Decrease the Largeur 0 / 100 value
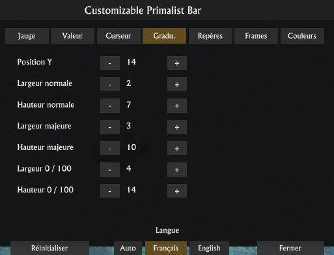This screenshot has height=255, width=334. pyautogui.click(x=110, y=170)
